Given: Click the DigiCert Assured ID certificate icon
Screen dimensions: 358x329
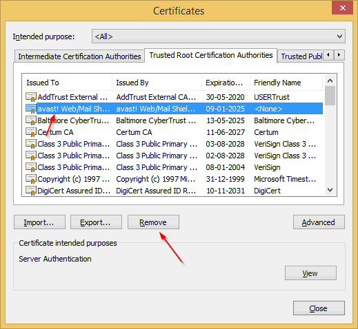Looking at the screenshot, I should click(31, 191).
